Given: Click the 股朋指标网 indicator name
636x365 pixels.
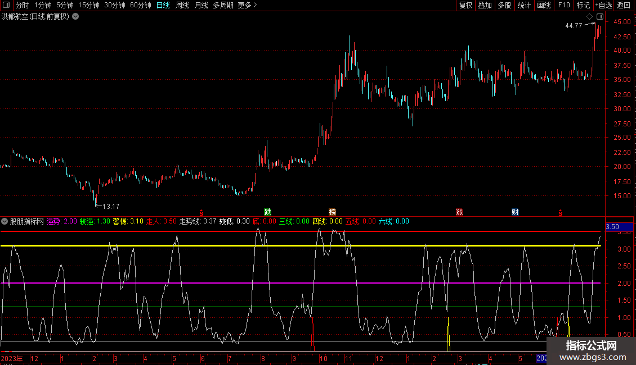Looking at the screenshot, I should point(27,221).
